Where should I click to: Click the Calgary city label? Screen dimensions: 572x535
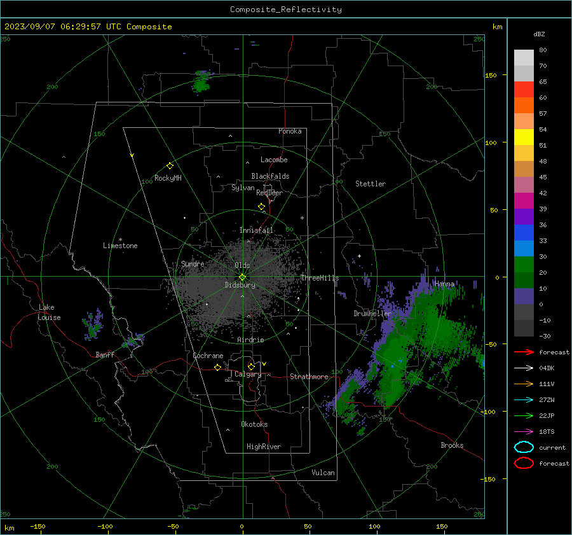pyautogui.click(x=248, y=374)
